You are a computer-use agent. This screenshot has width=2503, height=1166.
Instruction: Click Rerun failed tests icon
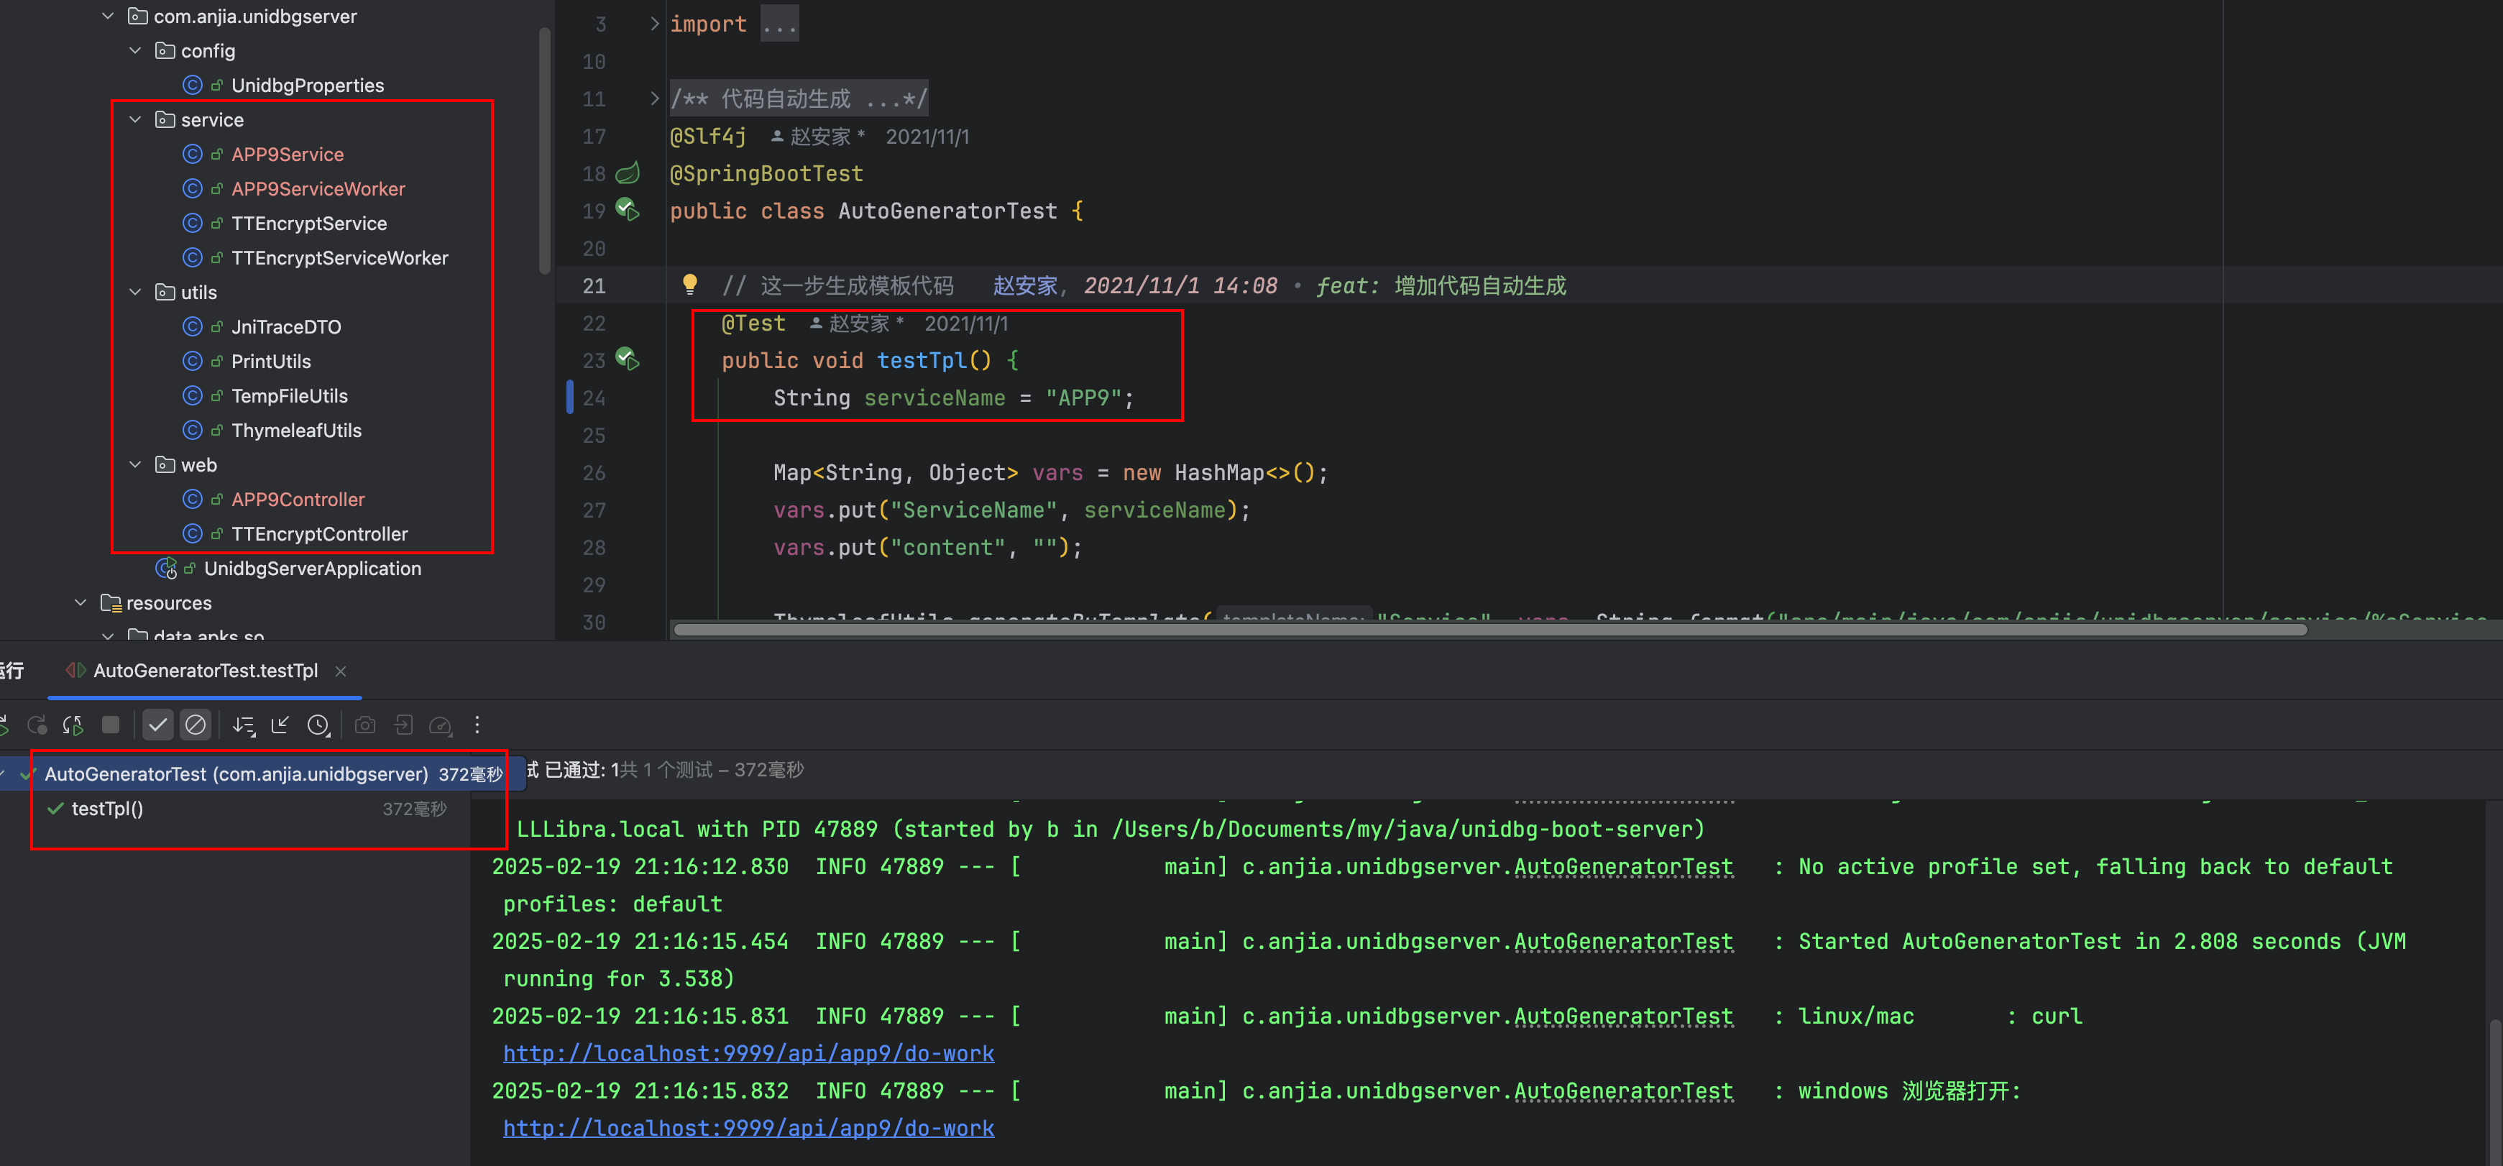pyautogui.click(x=37, y=725)
